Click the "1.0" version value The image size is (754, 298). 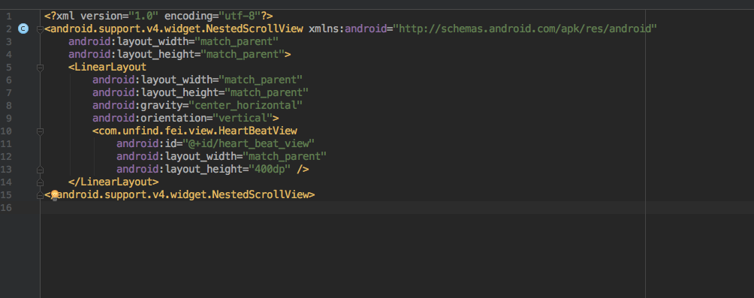(x=143, y=16)
